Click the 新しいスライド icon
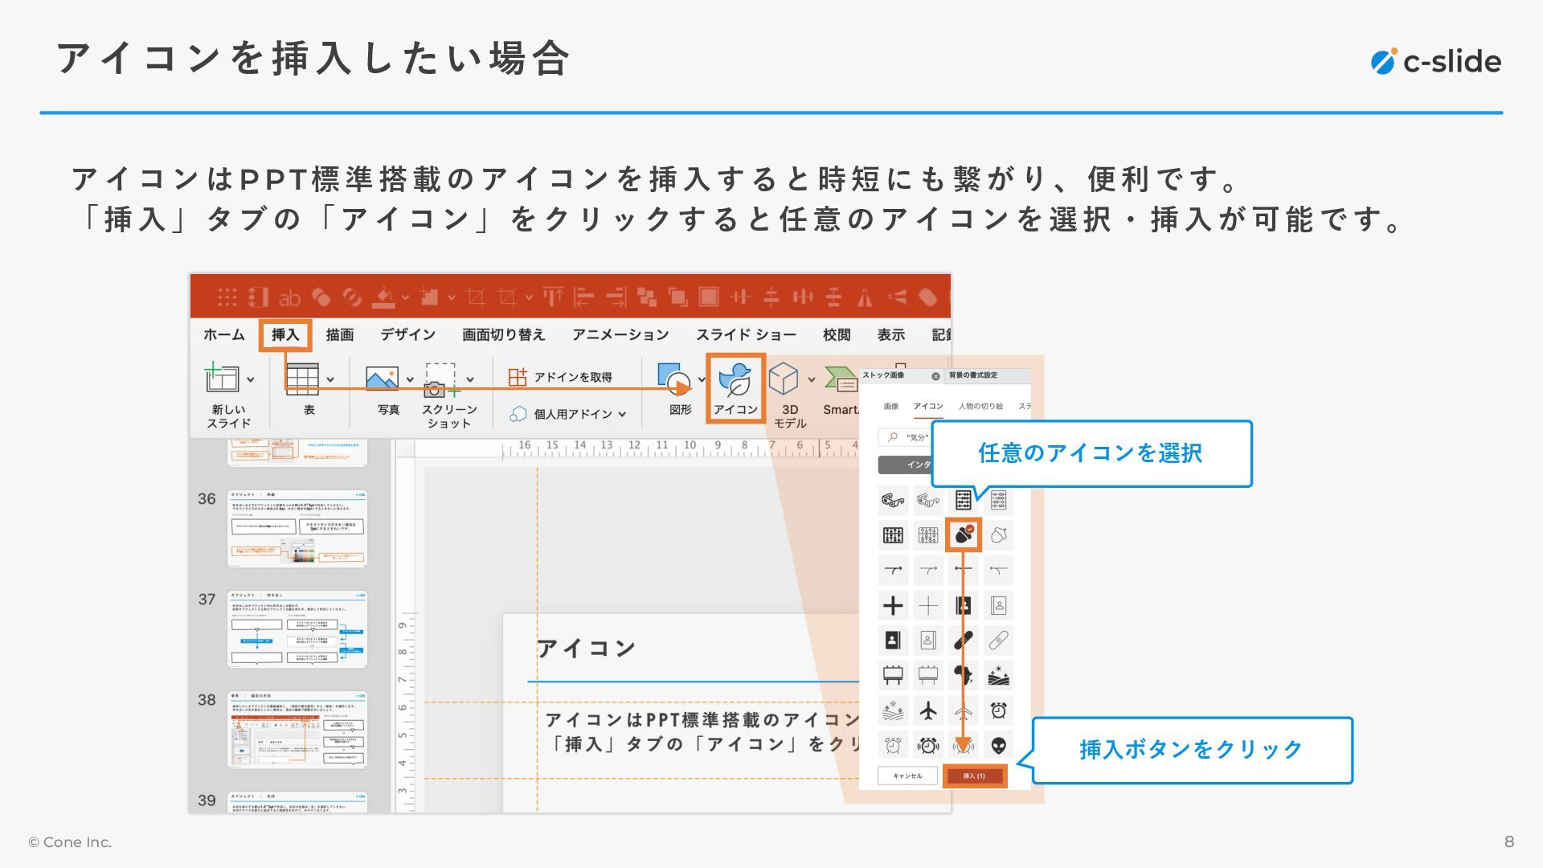The height and width of the screenshot is (868, 1543). 221,377
